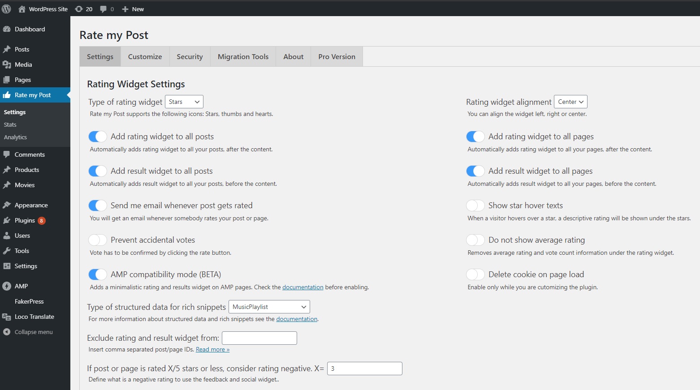Open Type of rating widget dropdown
Image resolution: width=700 pixels, height=390 pixels.
(x=184, y=102)
